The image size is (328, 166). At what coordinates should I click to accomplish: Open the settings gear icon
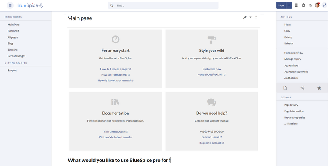(x=303, y=5)
